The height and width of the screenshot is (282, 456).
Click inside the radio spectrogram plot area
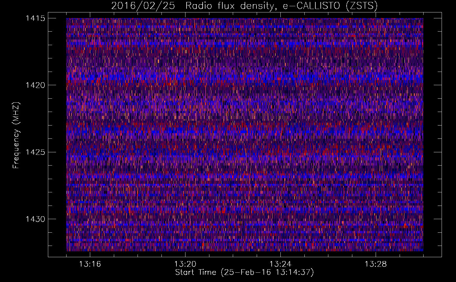pos(245,135)
